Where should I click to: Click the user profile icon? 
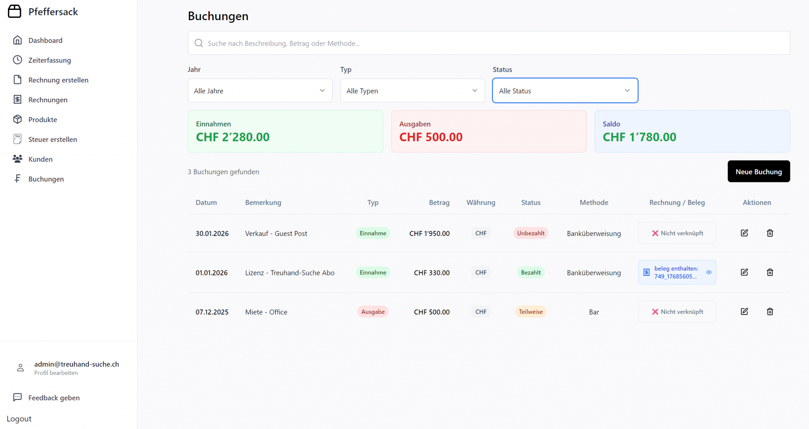click(20, 367)
